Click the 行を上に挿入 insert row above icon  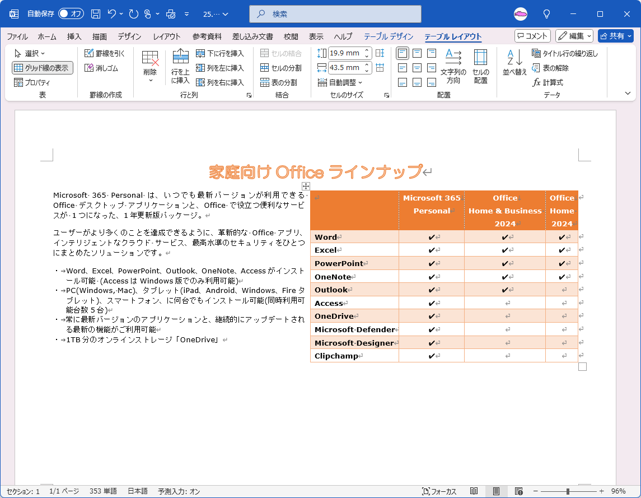[180, 66]
